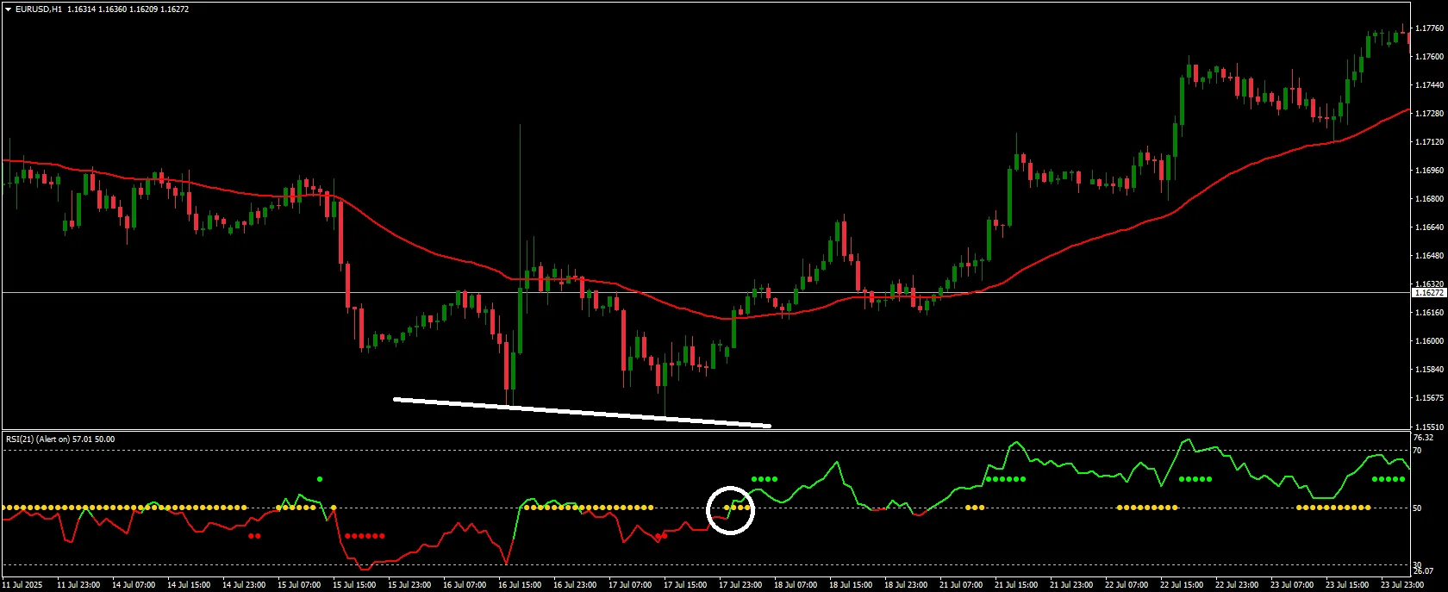Click the single green dot above the RSI near 15 Jul 07:00
Image resolution: width=1448 pixels, height=592 pixels.
pyautogui.click(x=320, y=478)
